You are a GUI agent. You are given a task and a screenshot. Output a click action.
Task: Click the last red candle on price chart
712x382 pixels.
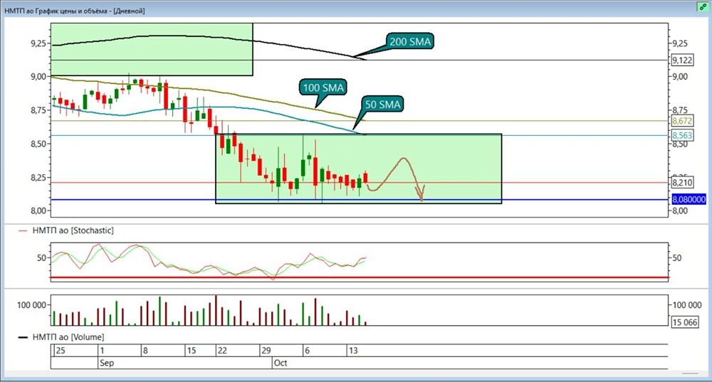[x=365, y=177]
